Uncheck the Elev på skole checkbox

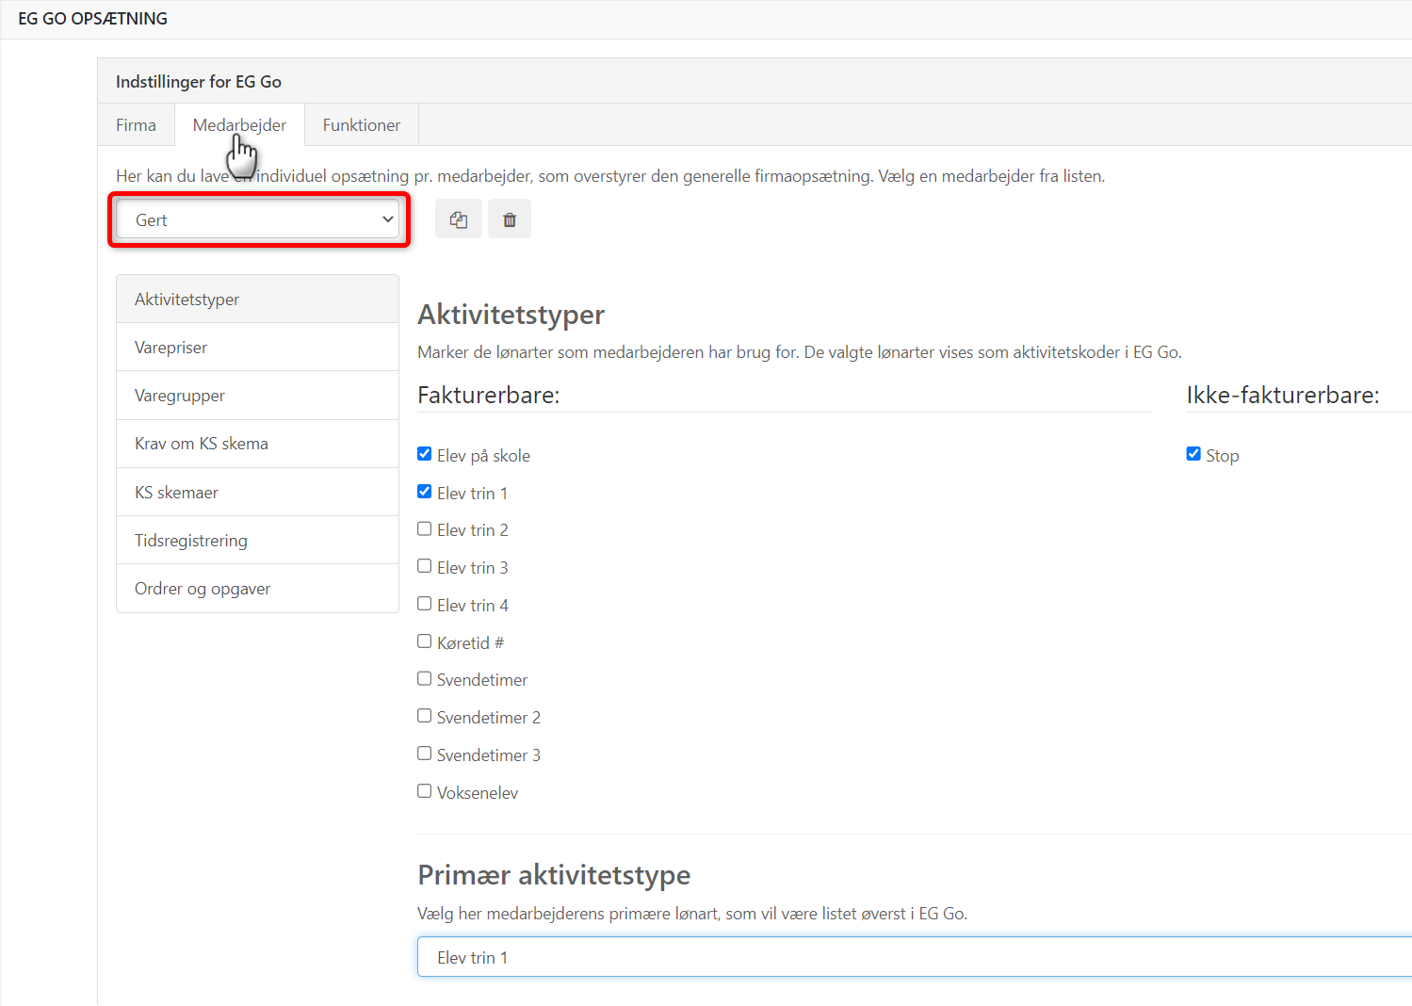pyautogui.click(x=425, y=454)
